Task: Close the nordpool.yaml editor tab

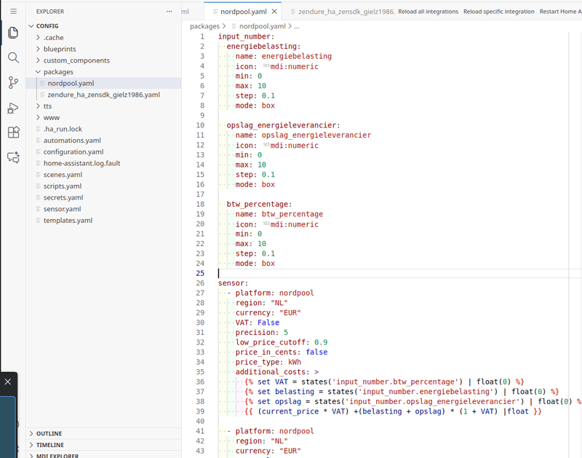Action: [x=274, y=12]
